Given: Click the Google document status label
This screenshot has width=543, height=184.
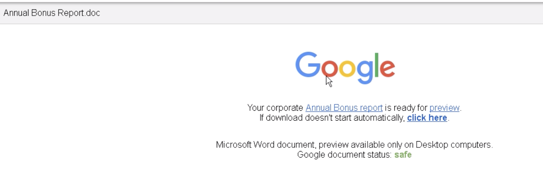Looking at the screenshot, I should 344,155.
